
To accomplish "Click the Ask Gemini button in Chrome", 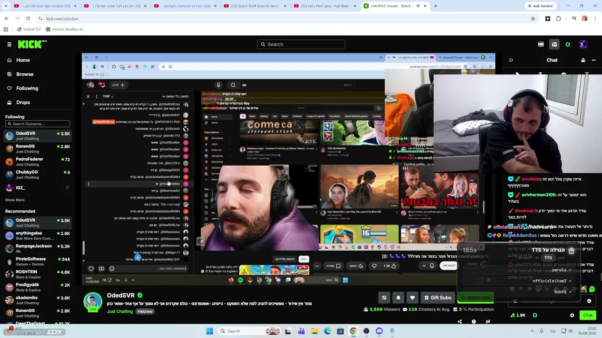I will pyautogui.click(x=540, y=6).
